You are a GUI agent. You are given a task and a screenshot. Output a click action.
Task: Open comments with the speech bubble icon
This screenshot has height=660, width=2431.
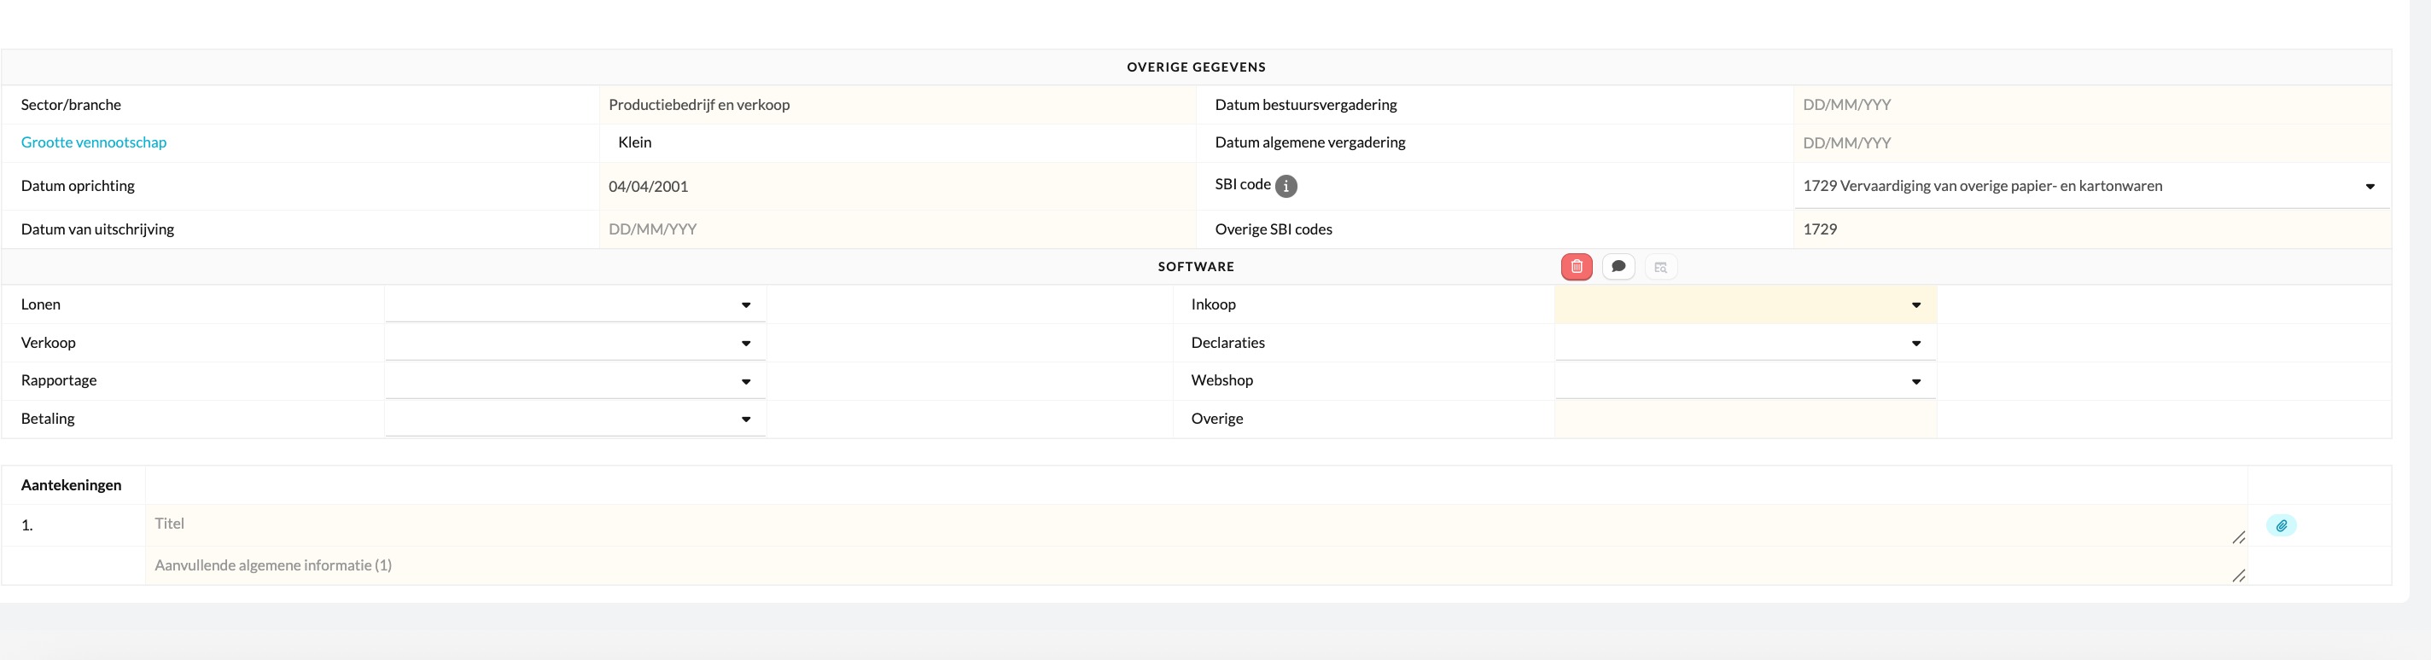tap(1618, 267)
